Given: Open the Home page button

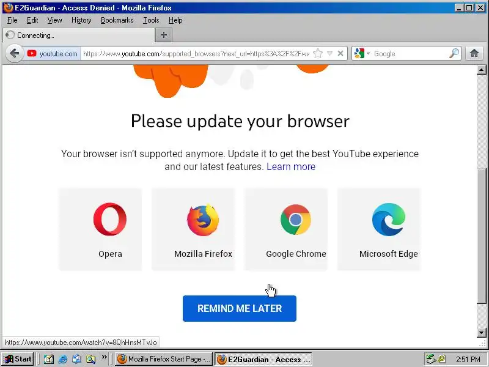Looking at the screenshot, I should pyautogui.click(x=474, y=53).
